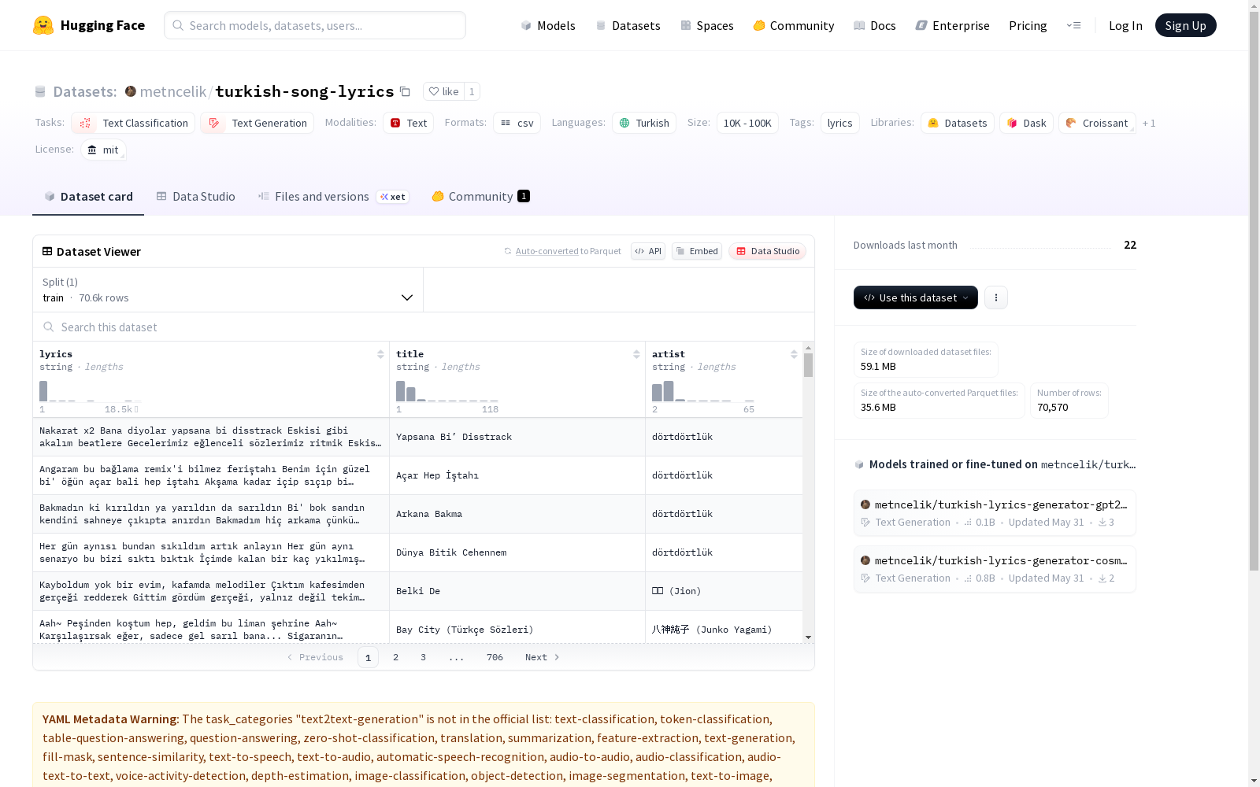
Task: Open the Docs navigation link
Action: click(875, 25)
